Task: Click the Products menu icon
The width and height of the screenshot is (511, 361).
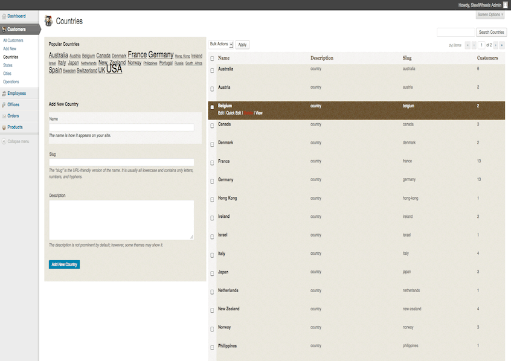Action: [x=4, y=127]
